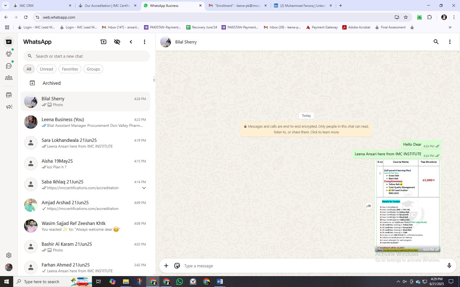Open the Status updates icon
This screenshot has height=287, width=460.
point(9,54)
